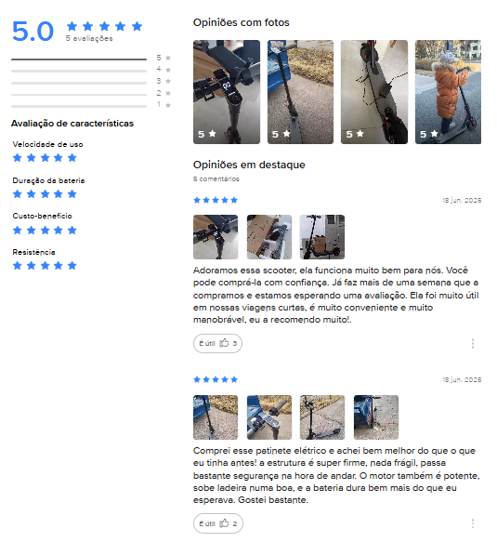Viewport: 497px width, 542px height.
Task: View first review's handlebar display photo
Action: pyautogui.click(x=216, y=237)
